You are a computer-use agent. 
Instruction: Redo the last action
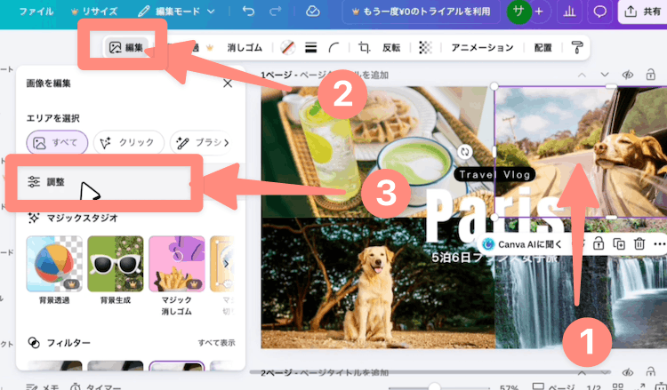point(275,11)
